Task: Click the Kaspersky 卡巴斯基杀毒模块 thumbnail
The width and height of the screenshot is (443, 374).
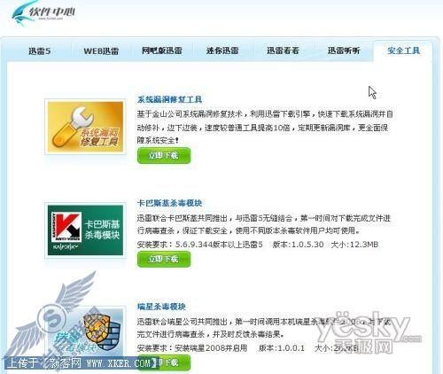Action: [85, 230]
